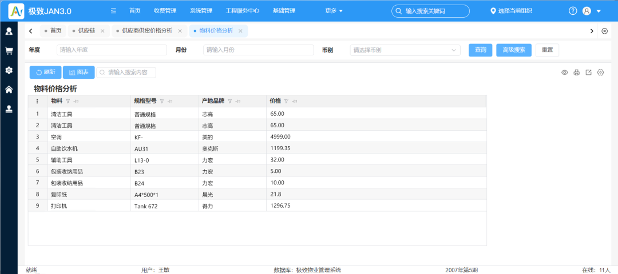Click the location pin icon for organization
The height and width of the screenshot is (274, 618).
(493, 11)
